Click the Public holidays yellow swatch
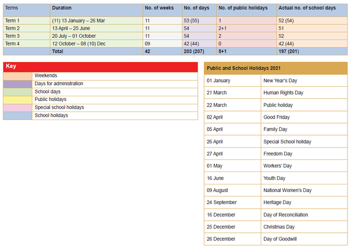This screenshot has width=351, height=248. tap(18, 100)
